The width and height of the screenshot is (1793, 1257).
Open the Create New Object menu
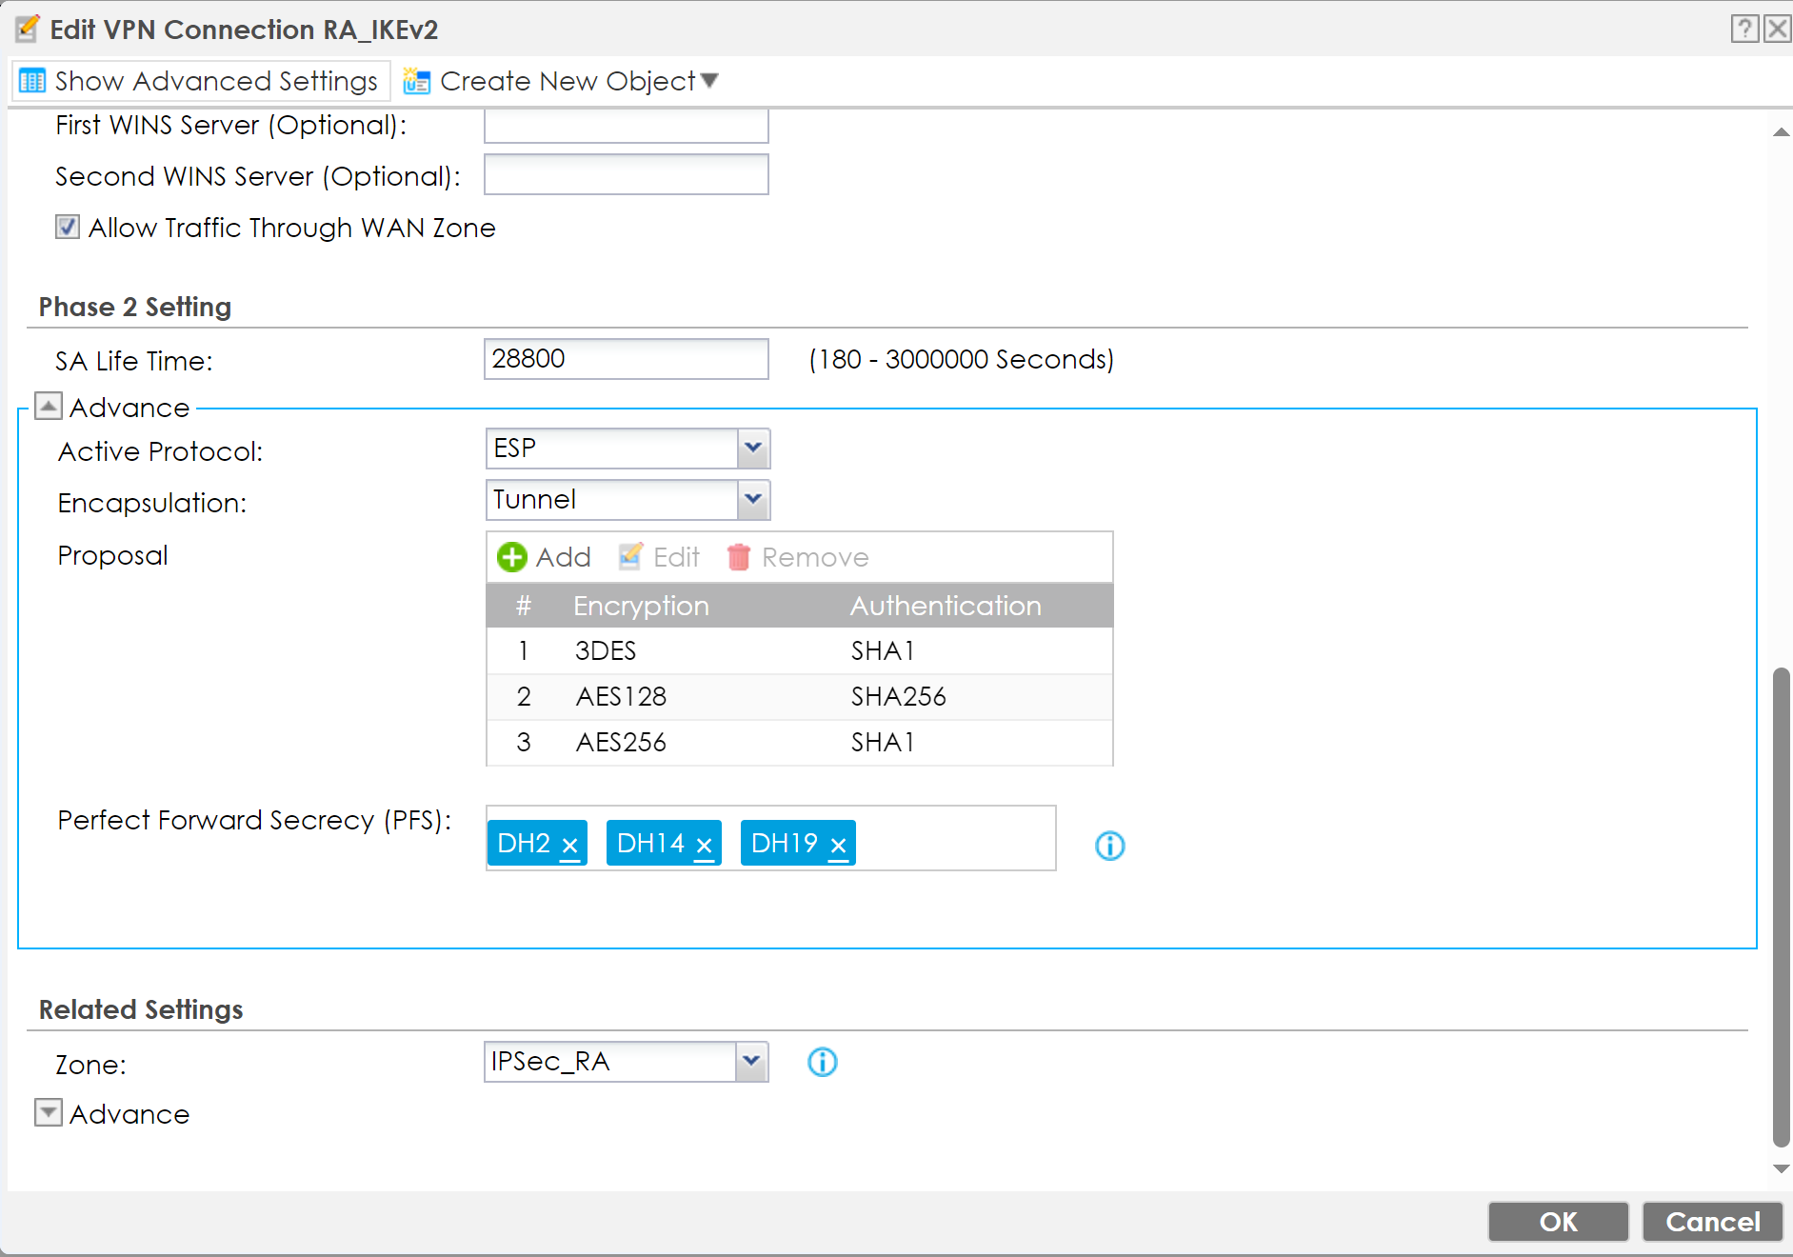[x=561, y=81]
